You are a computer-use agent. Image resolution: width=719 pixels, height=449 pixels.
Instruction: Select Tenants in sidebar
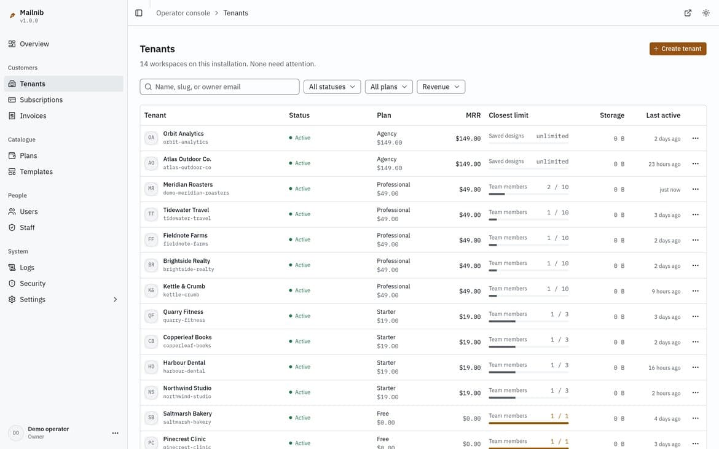click(x=63, y=84)
